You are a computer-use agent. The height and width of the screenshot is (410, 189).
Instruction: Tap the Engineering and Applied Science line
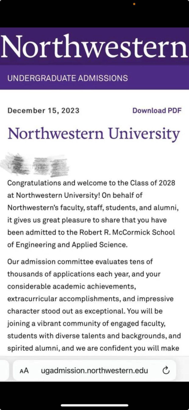(x=67, y=245)
